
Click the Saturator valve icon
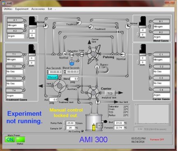point(72,55)
